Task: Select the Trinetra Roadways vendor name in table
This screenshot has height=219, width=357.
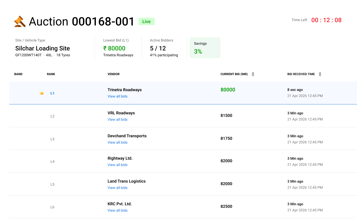Action: (x=125, y=90)
